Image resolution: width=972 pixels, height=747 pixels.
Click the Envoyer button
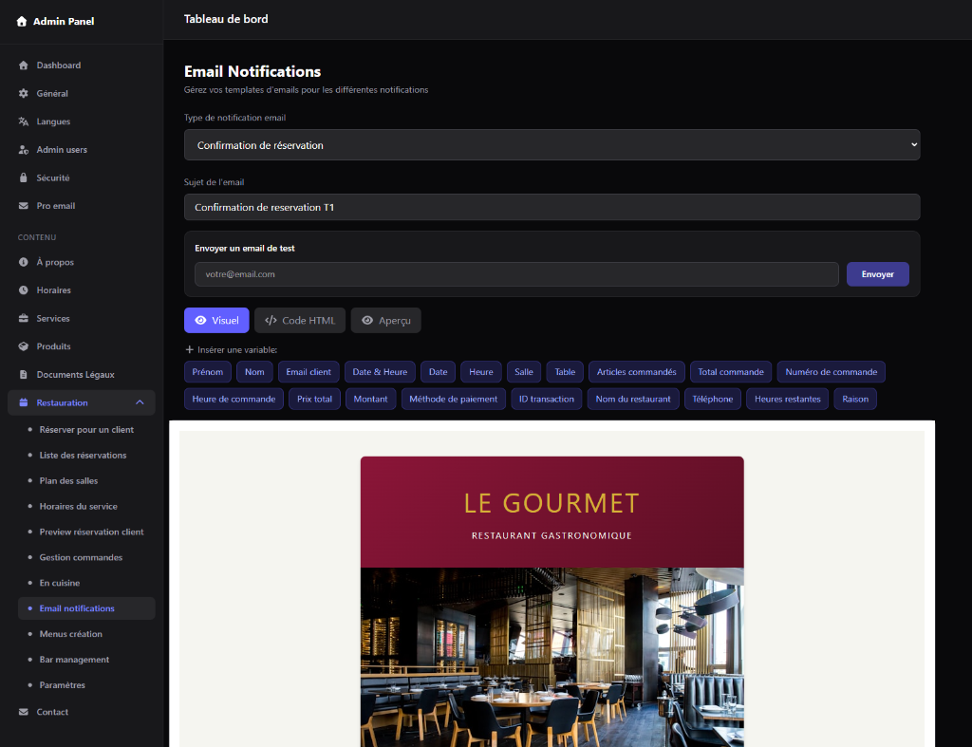pyautogui.click(x=877, y=273)
